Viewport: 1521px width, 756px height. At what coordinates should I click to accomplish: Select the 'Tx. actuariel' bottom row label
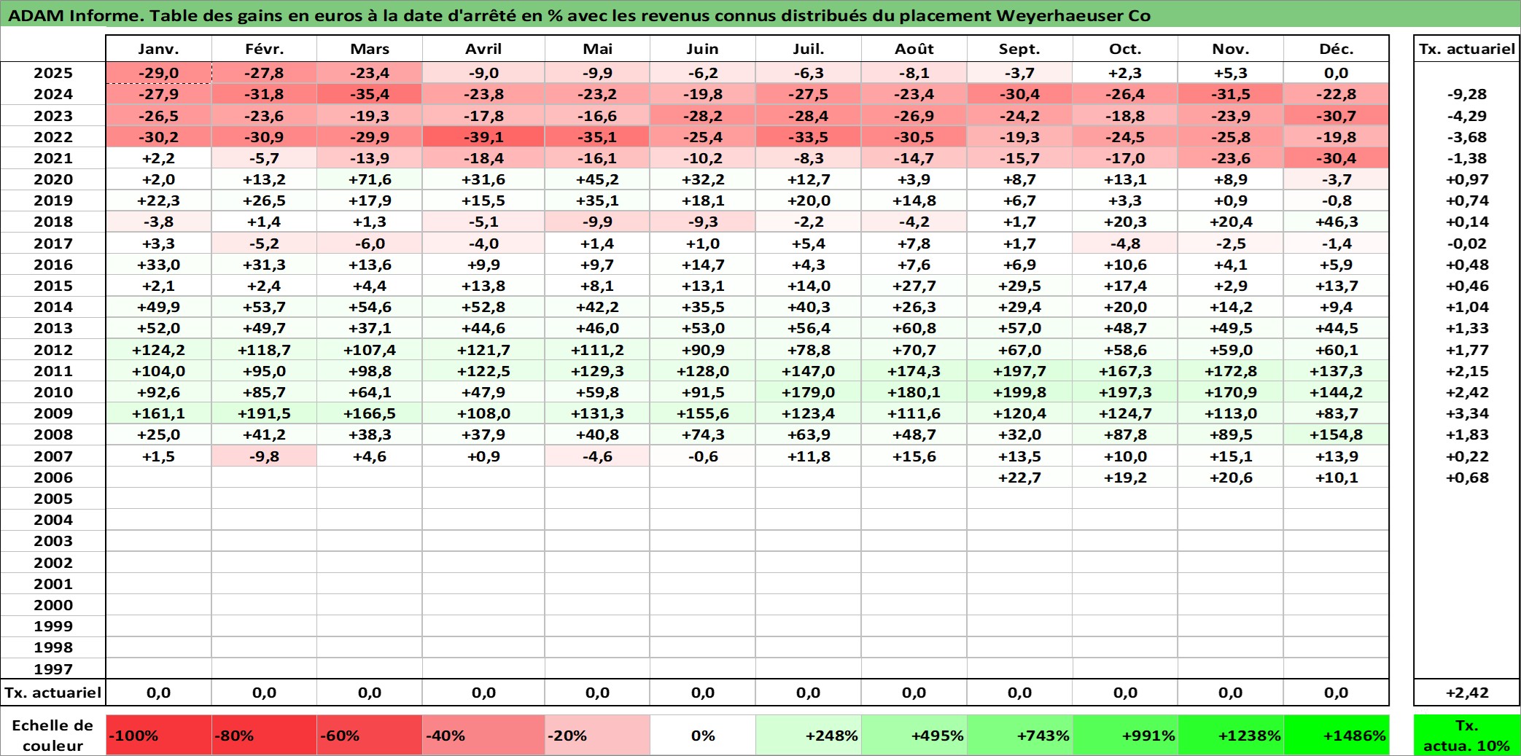pos(53,693)
